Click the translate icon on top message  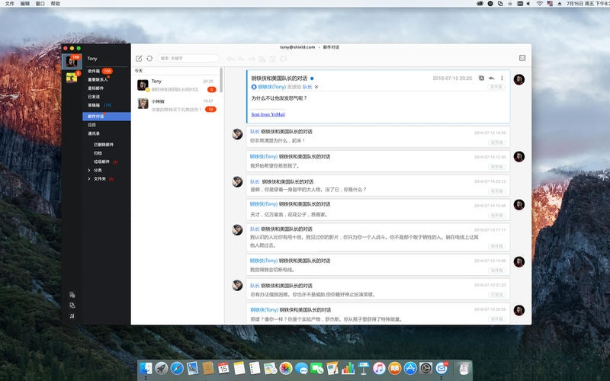tap(481, 78)
